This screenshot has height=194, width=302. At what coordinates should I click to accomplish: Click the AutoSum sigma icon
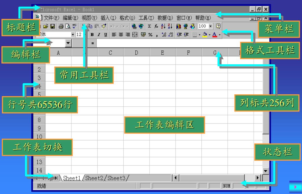pyautogui.click(x=150, y=26)
